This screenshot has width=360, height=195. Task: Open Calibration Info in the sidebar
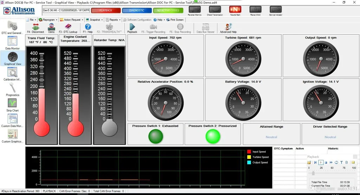13,72
